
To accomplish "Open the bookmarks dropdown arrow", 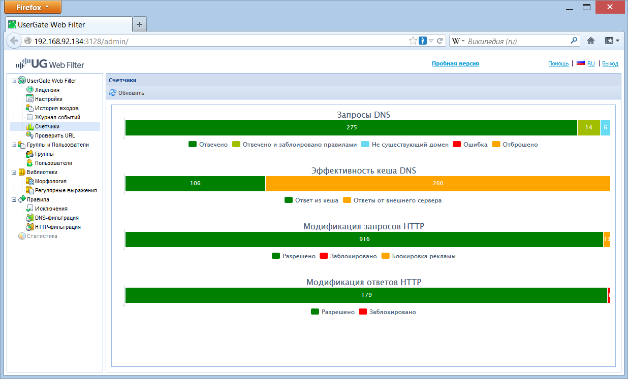I will pos(617,41).
